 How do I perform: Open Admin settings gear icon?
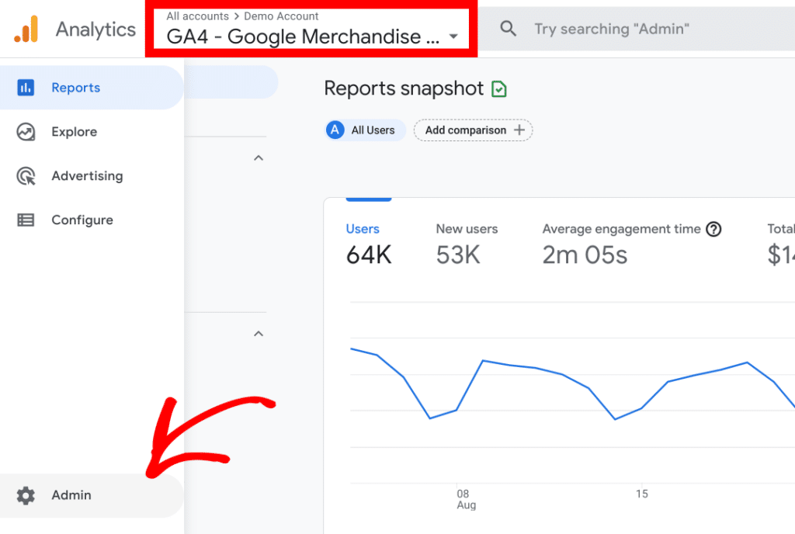coord(26,495)
